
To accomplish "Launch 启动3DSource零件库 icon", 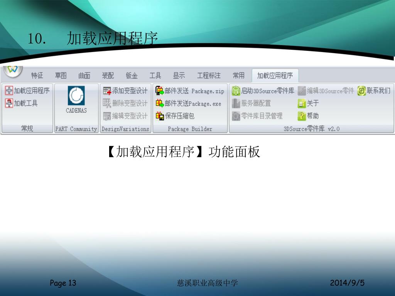I will click(x=236, y=91).
